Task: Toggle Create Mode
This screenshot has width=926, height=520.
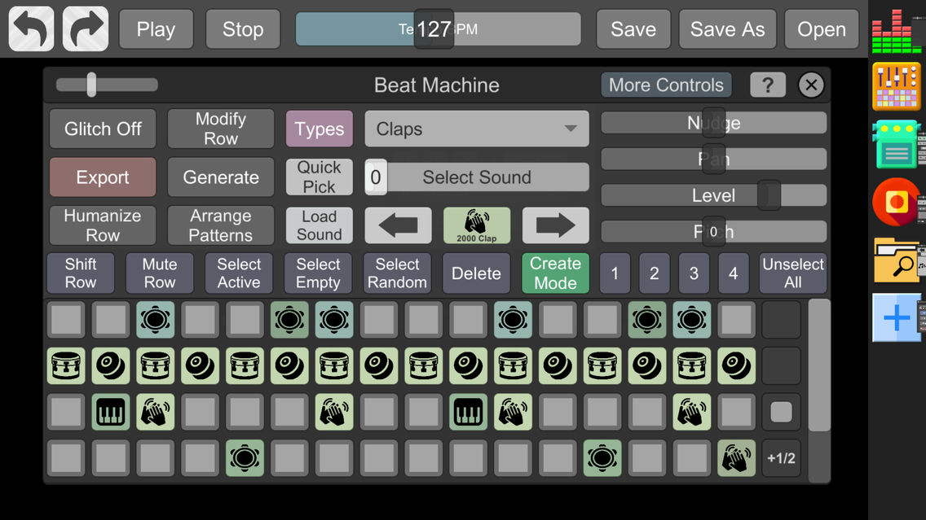Action: click(x=555, y=273)
